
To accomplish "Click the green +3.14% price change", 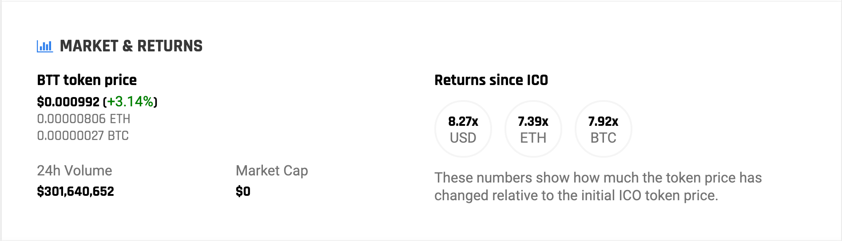I will (130, 102).
